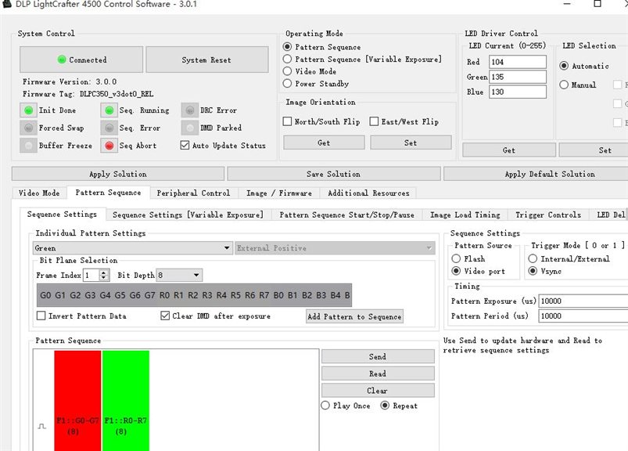Screen dimensions: 628x451
Task: Increment the Frame Index spinner
Action: (104, 272)
